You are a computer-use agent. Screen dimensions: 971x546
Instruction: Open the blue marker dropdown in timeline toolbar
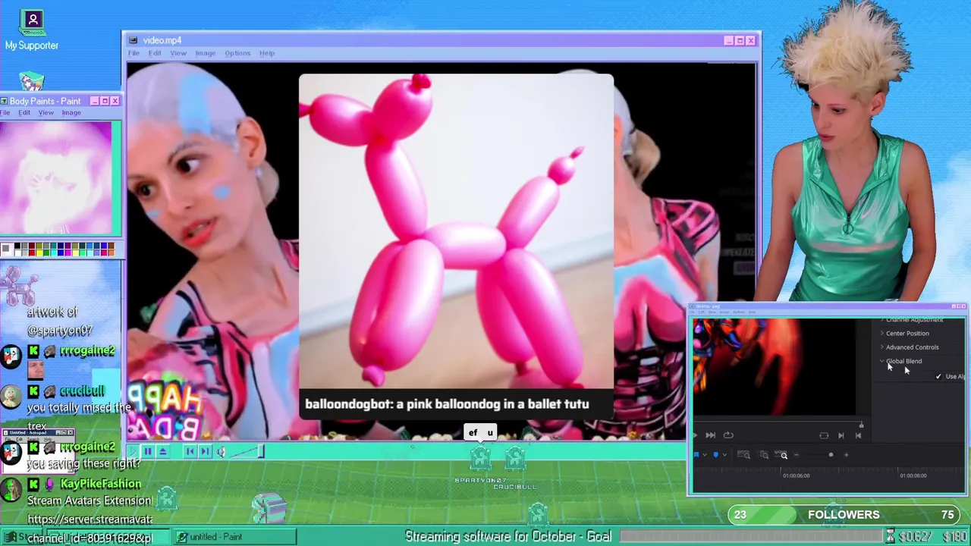click(724, 454)
